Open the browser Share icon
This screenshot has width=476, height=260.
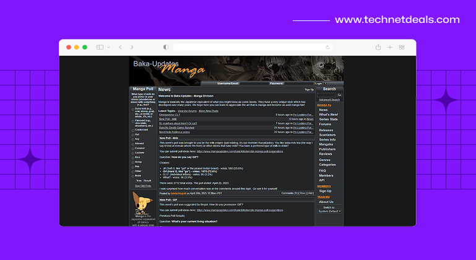click(x=378, y=47)
